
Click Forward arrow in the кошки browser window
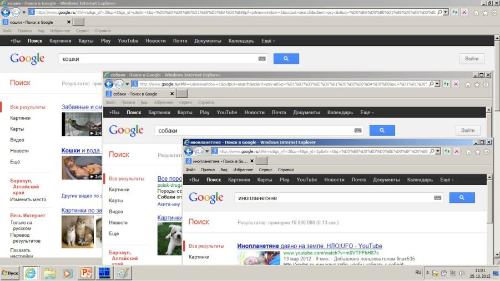pyautogui.click(x=16, y=12)
